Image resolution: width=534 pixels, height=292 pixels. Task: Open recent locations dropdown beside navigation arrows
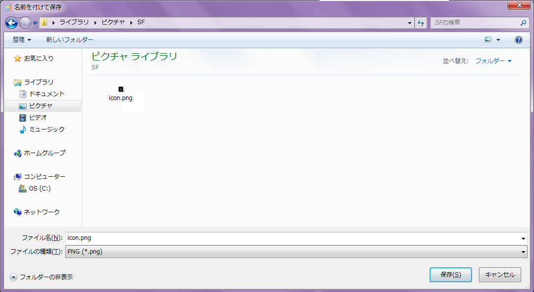[35, 23]
